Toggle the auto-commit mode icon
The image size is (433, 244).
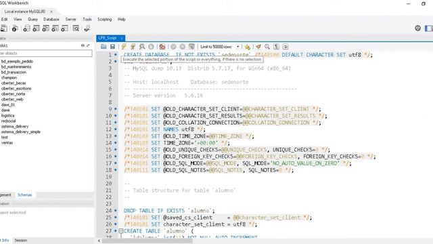point(191,47)
